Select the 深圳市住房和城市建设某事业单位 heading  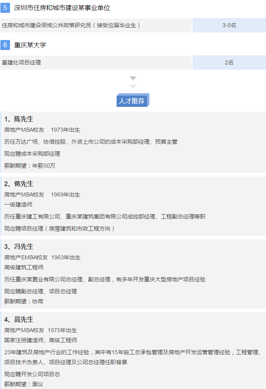[62, 8]
